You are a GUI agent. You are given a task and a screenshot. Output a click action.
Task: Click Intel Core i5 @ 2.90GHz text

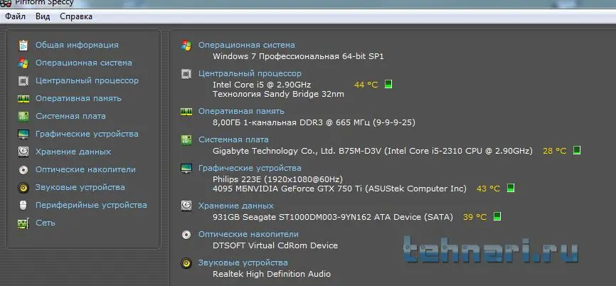pos(262,85)
